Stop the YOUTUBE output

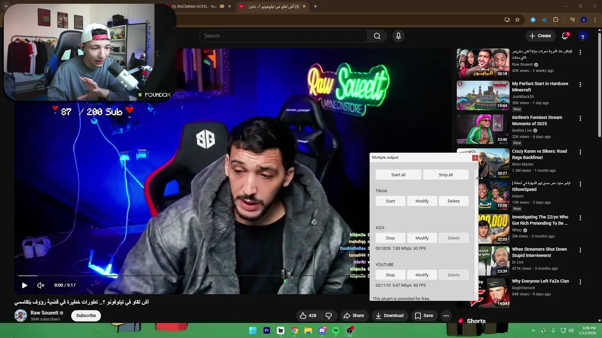coord(390,275)
